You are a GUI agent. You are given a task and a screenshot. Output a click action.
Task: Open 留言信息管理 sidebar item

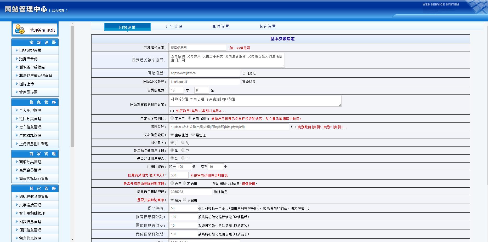coord(30,238)
